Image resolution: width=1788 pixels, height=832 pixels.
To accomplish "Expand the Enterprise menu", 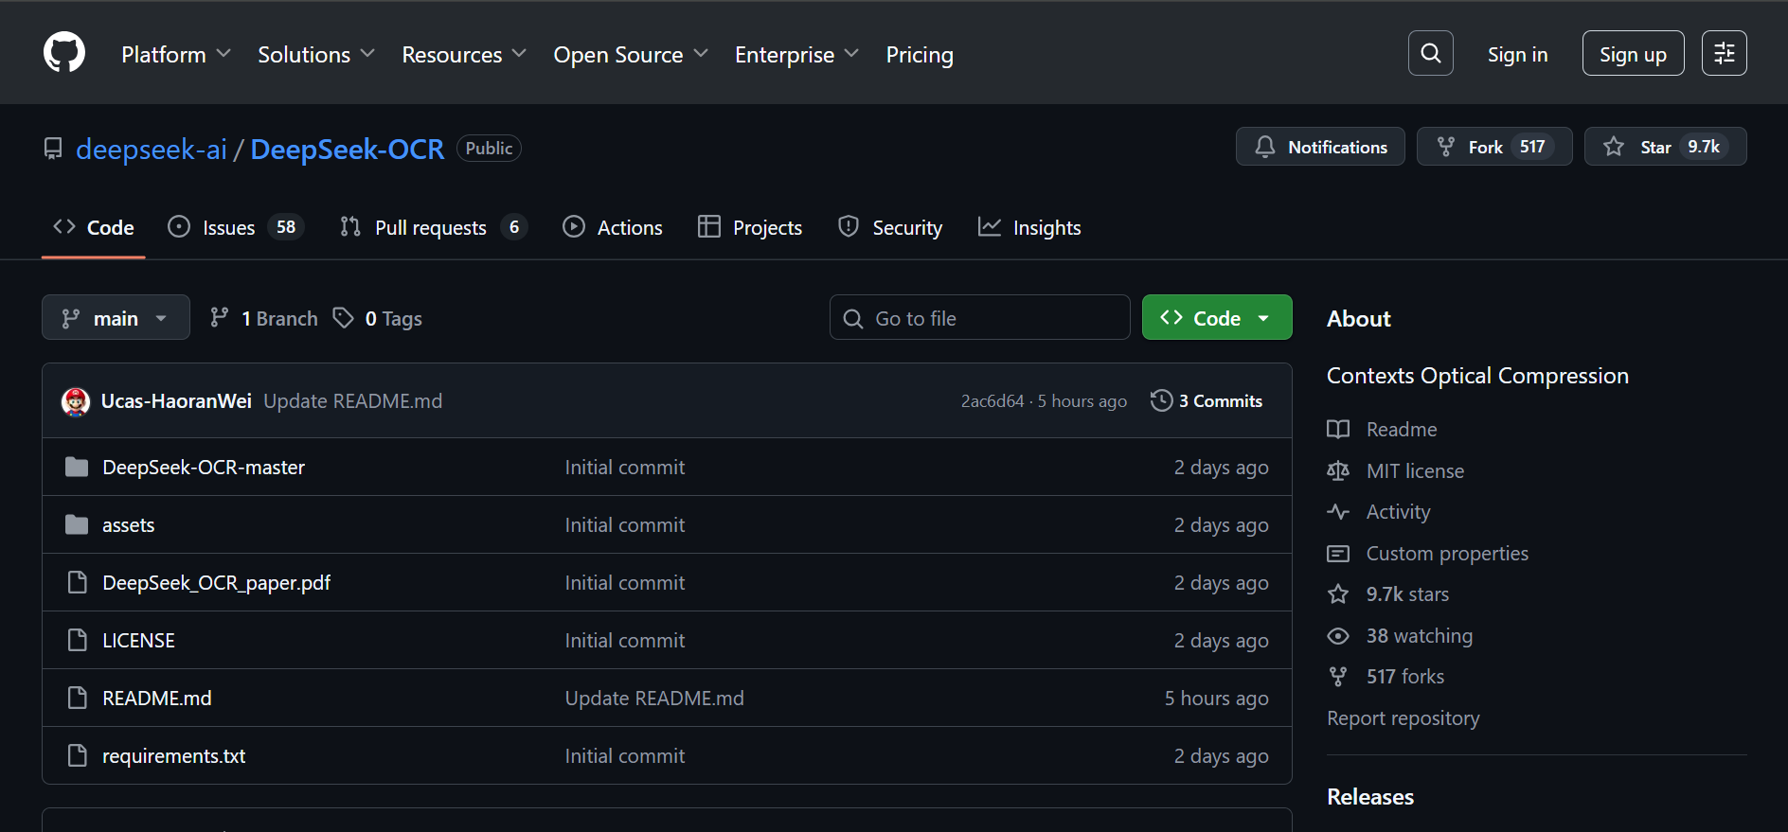I will [x=797, y=55].
